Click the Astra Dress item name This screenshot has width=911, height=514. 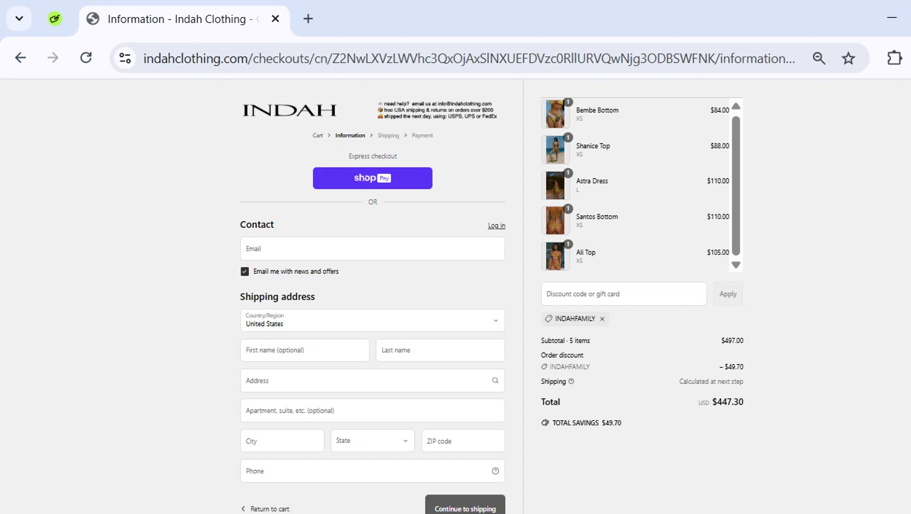point(592,181)
